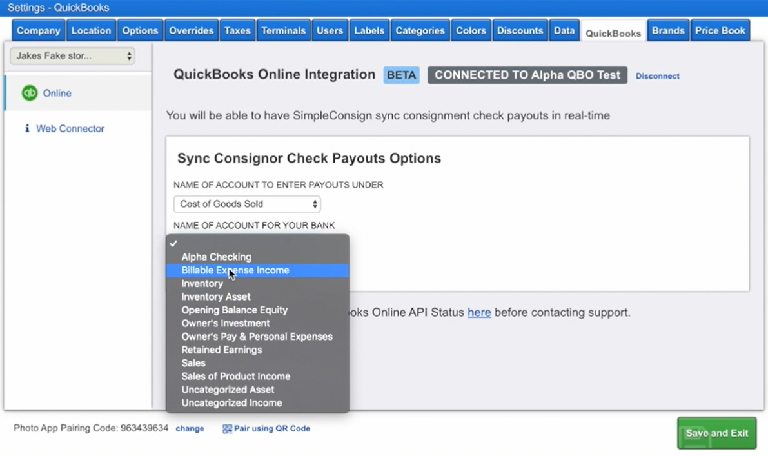The height and width of the screenshot is (456, 768).
Task: Choose Sales of Product Income option
Action: (258, 376)
